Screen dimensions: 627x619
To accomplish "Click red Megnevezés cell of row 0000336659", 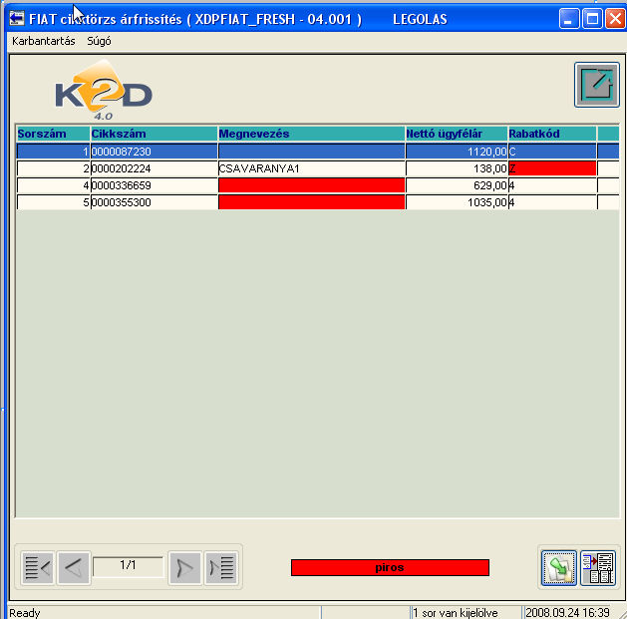I will click(311, 185).
